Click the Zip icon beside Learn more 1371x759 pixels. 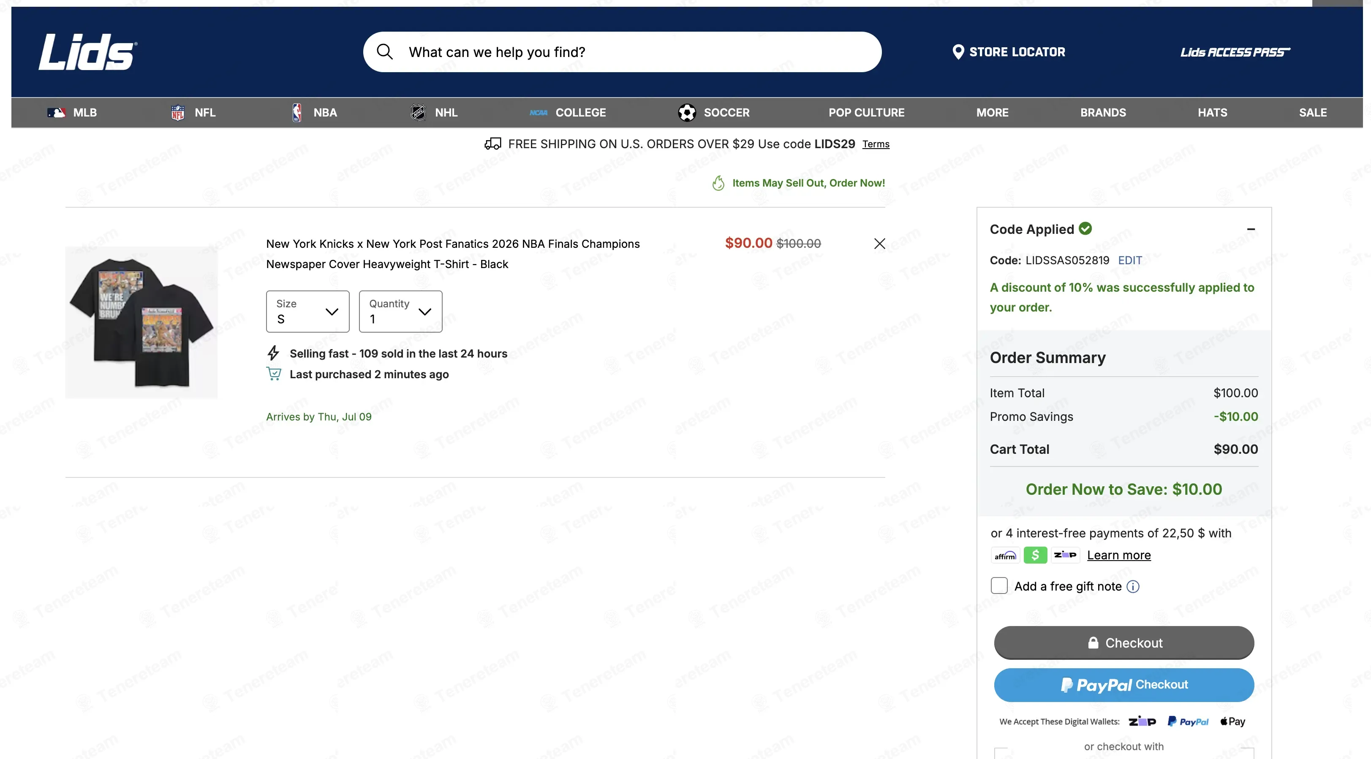1065,555
